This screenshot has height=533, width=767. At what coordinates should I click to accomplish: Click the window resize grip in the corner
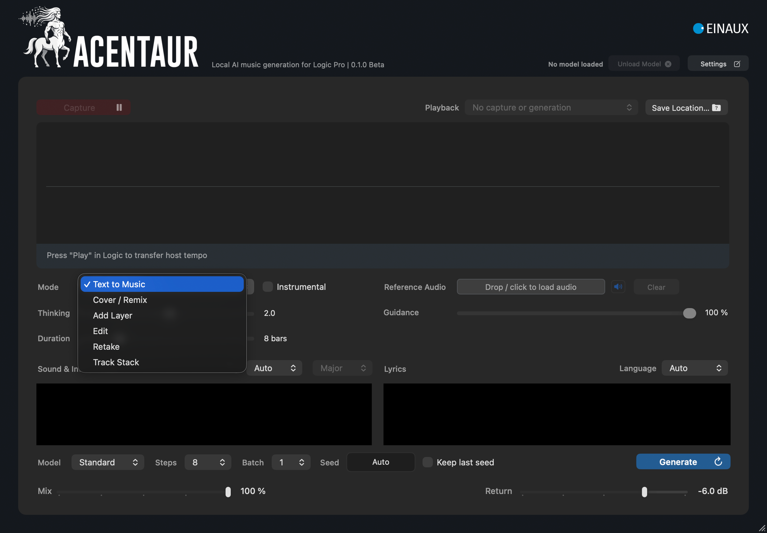[762, 528]
